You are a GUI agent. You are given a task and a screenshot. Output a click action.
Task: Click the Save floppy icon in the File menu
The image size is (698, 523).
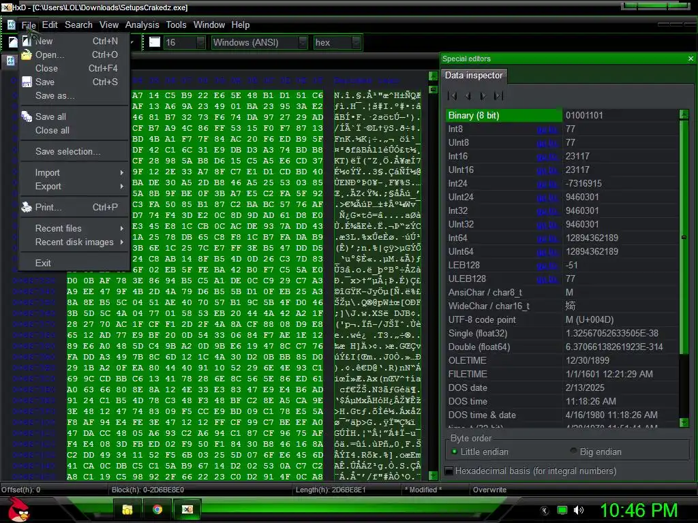click(27, 82)
